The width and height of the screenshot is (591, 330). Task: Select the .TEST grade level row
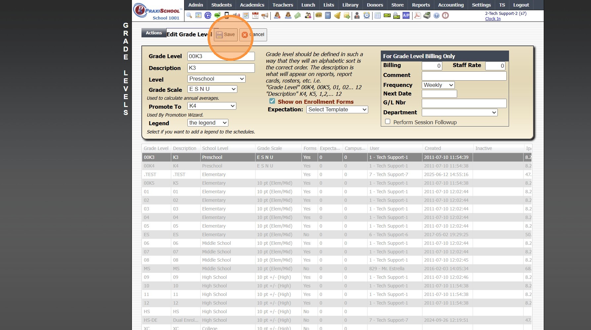click(336, 174)
